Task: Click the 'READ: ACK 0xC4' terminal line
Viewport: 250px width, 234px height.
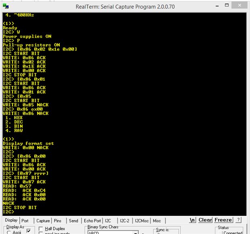Action: [24, 190]
